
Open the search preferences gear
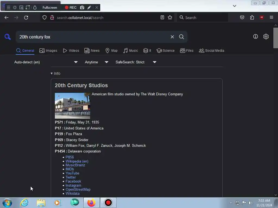click(x=266, y=37)
